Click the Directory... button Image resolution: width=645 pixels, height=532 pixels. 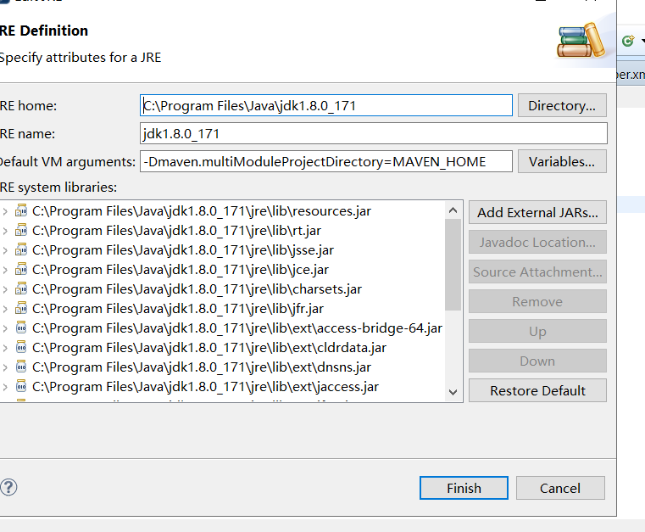click(x=562, y=105)
